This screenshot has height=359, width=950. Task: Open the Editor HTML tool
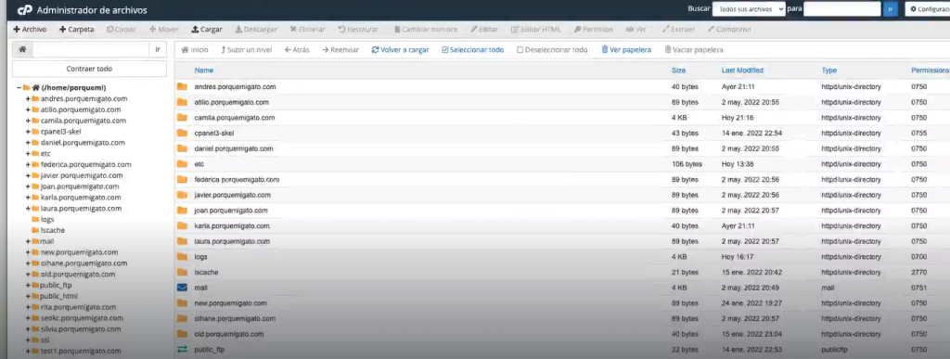[x=536, y=29]
